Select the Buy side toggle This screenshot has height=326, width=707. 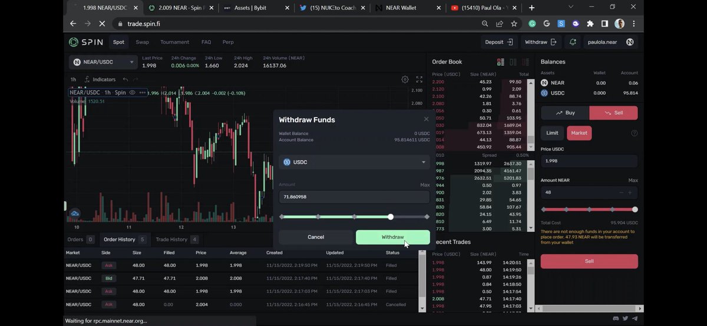[x=565, y=112]
